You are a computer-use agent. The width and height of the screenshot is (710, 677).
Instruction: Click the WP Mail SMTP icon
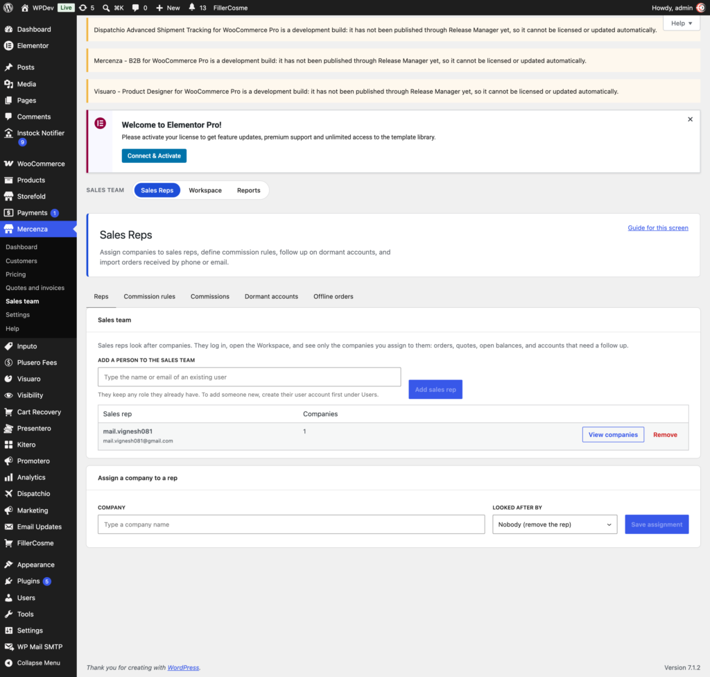click(8, 646)
